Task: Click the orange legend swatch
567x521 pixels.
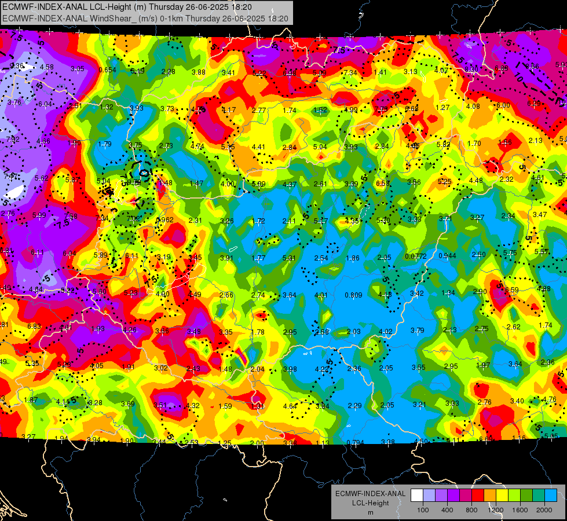Action: [489, 496]
